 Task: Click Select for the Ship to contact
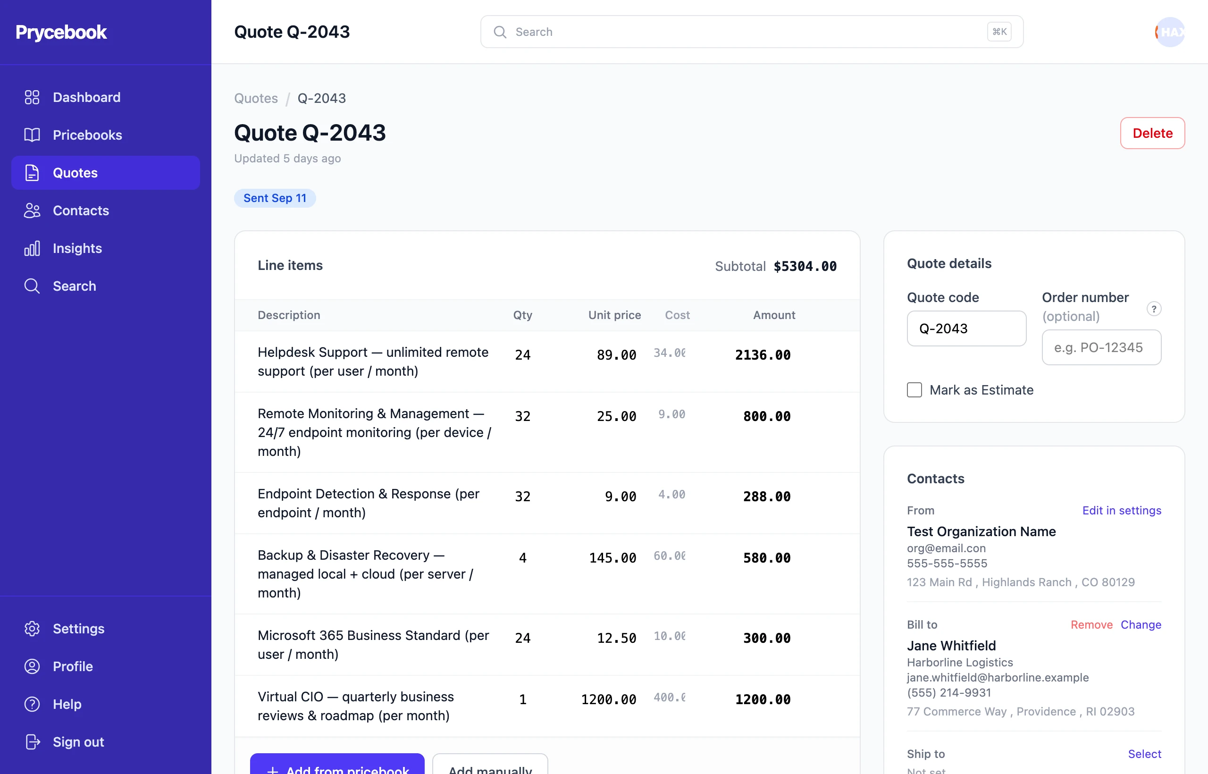pyautogui.click(x=1144, y=753)
